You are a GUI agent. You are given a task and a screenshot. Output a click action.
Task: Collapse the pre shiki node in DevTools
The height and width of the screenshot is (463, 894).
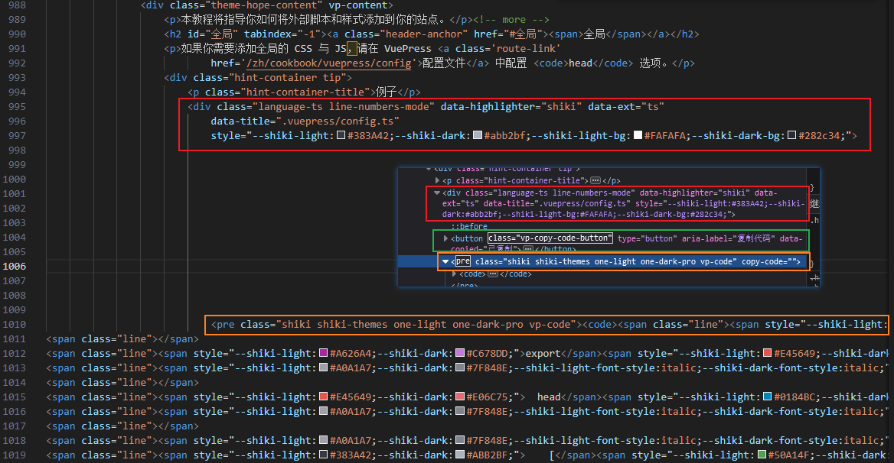point(445,261)
